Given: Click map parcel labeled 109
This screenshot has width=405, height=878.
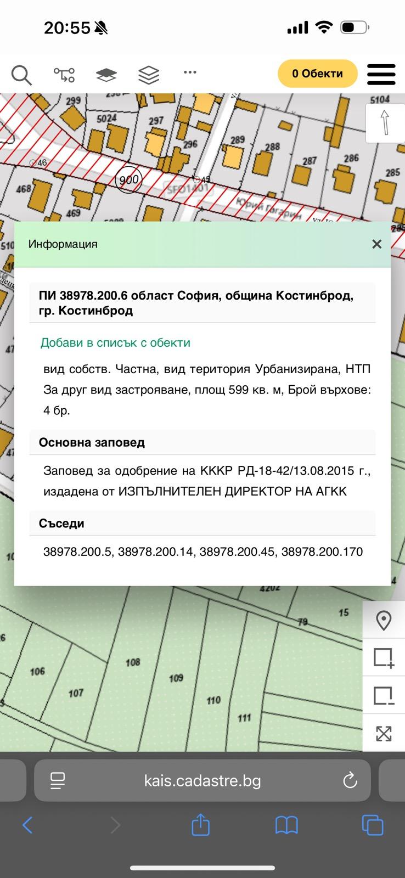Looking at the screenshot, I should 176,678.
